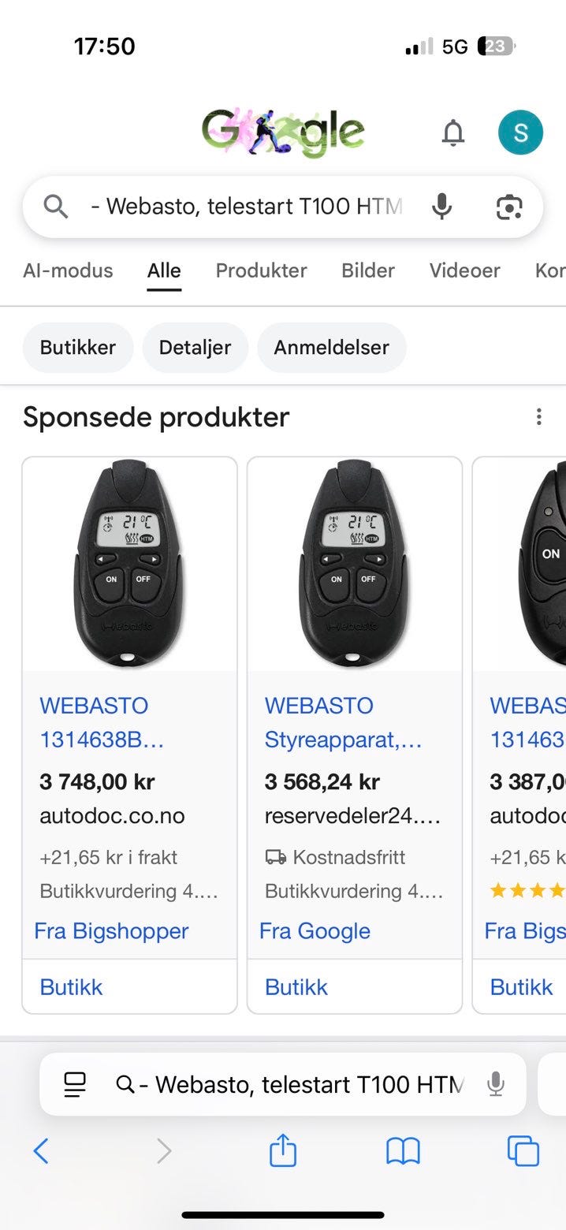Image resolution: width=566 pixels, height=1230 pixels.
Task: Tap the Safari page settings icon in address bar
Action: (75, 1084)
